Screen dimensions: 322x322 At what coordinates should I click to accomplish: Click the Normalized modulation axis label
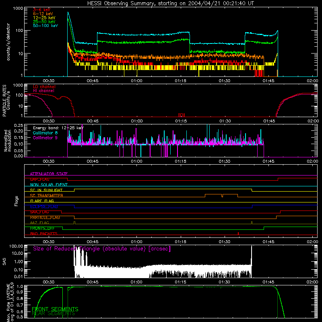8,140
